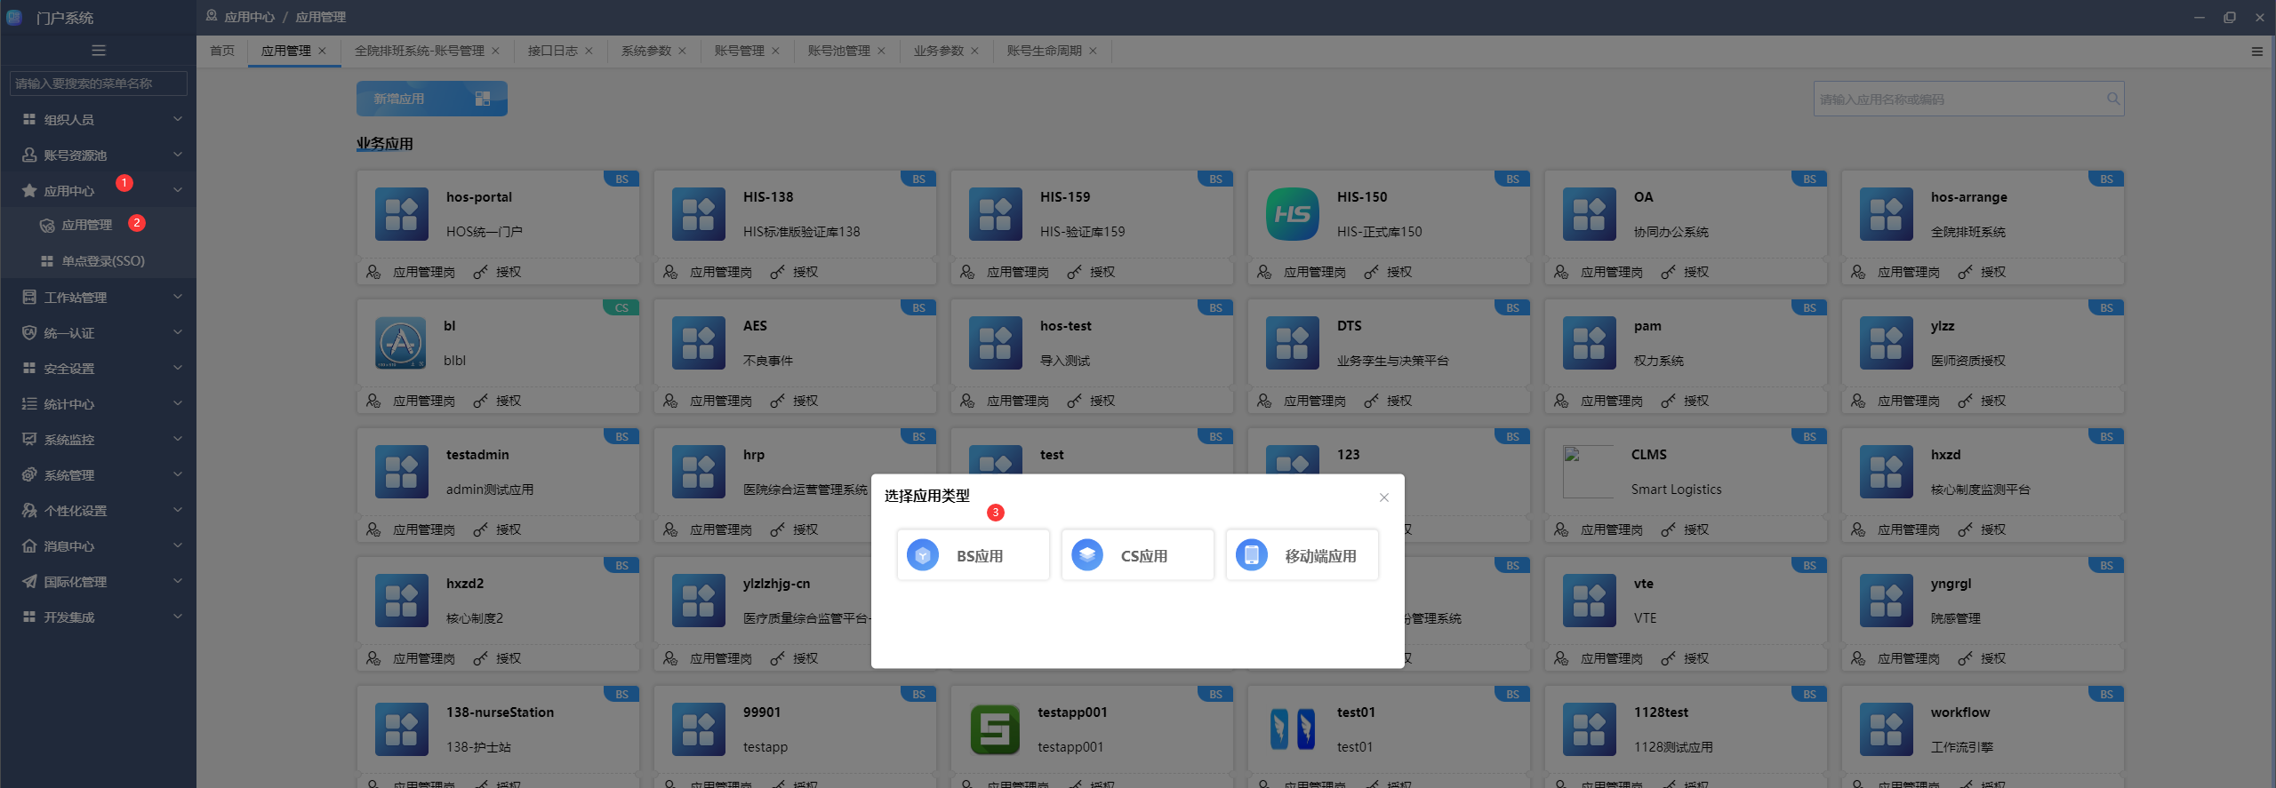
Task: Open the tab list menu icon at right
Action: (x=2256, y=52)
